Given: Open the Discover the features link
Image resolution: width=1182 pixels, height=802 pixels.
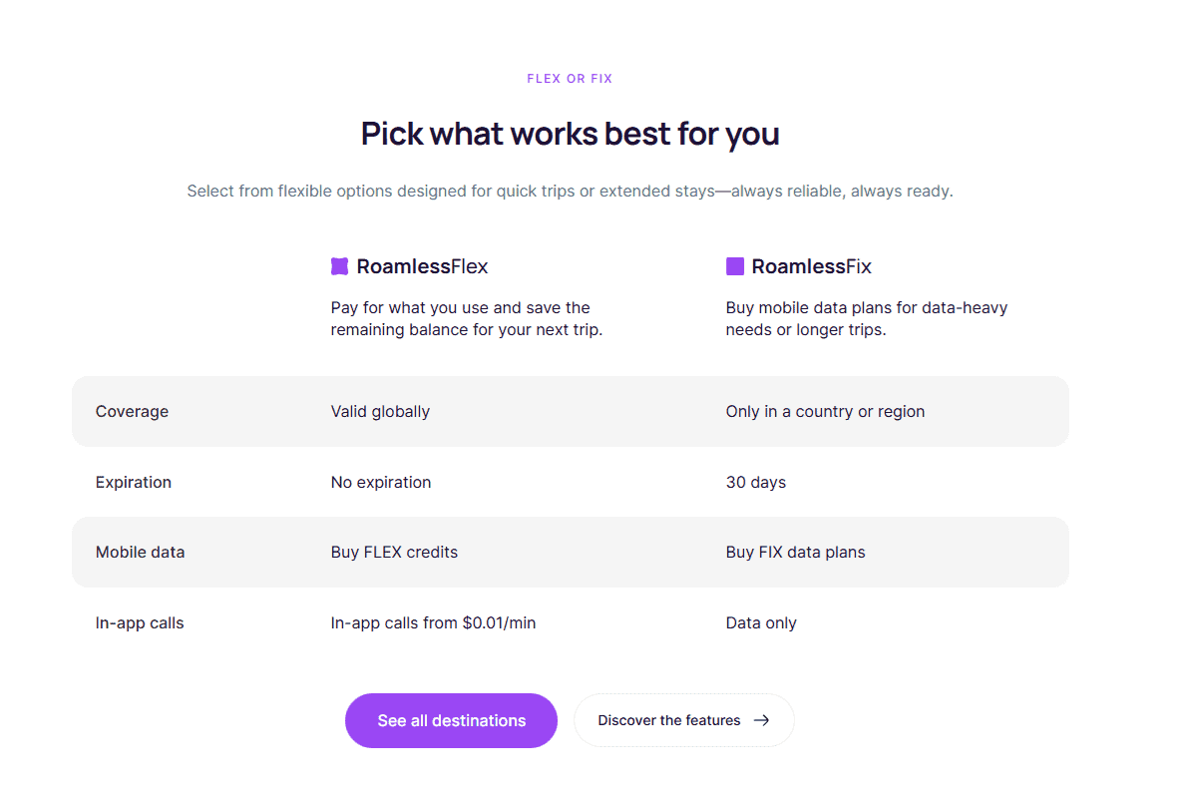Looking at the screenshot, I should pyautogui.click(x=670, y=720).
